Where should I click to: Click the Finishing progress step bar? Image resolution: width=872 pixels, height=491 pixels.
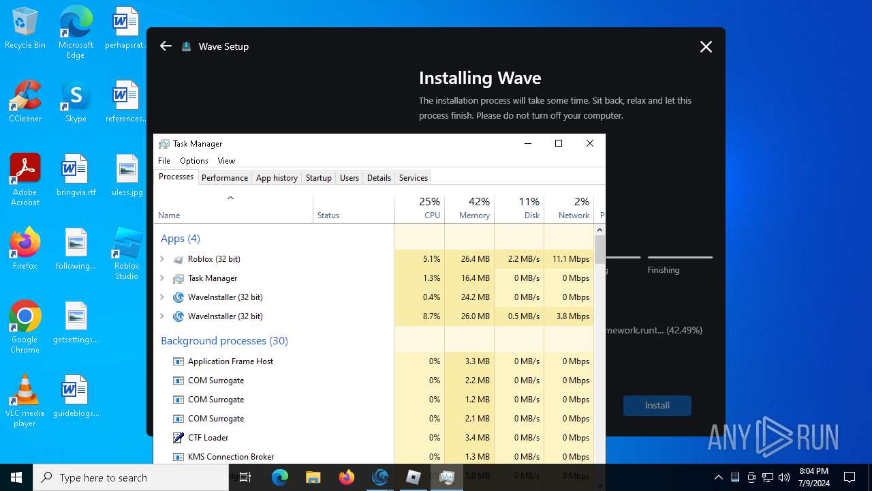pyautogui.click(x=680, y=258)
